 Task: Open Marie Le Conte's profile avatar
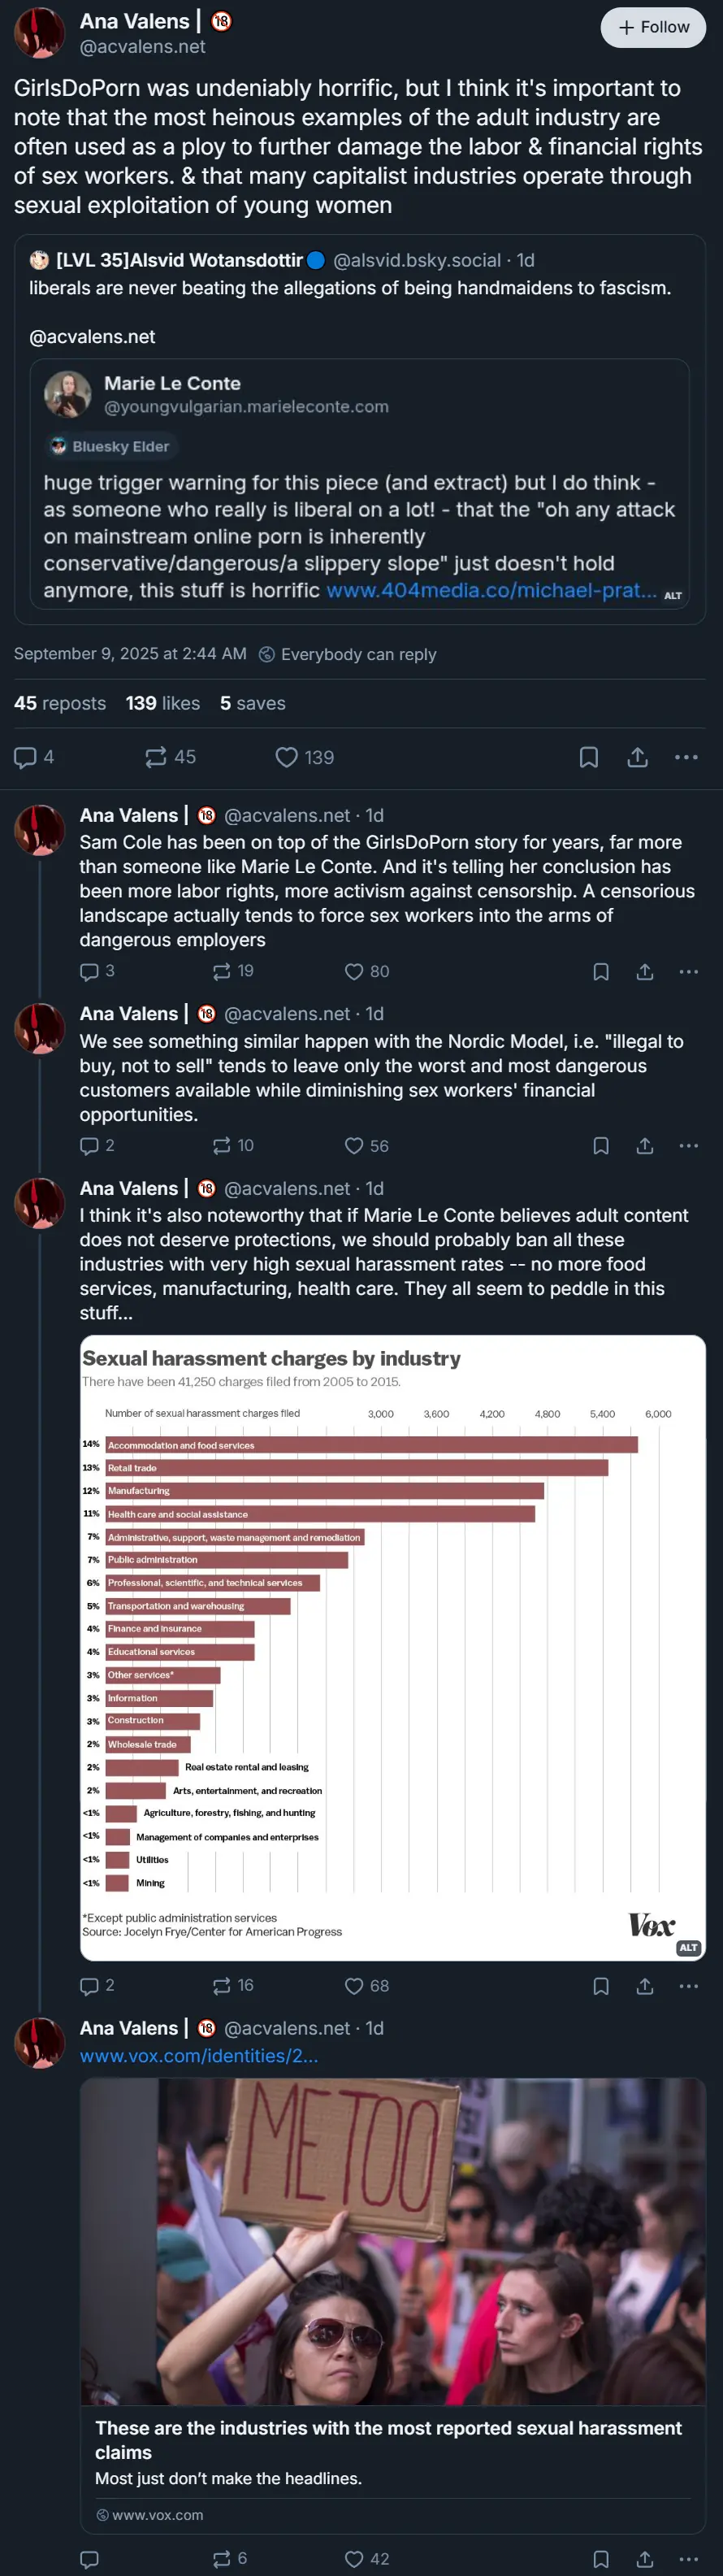point(67,394)
